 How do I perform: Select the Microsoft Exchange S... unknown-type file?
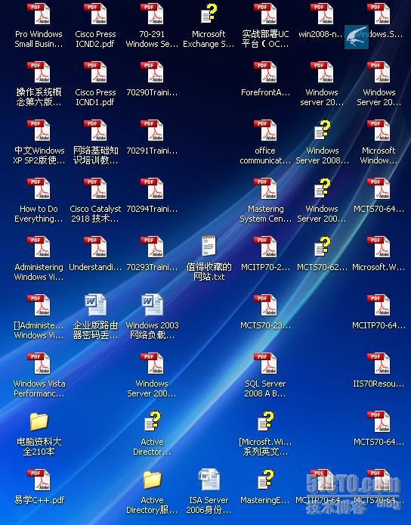tap(209, 14)
